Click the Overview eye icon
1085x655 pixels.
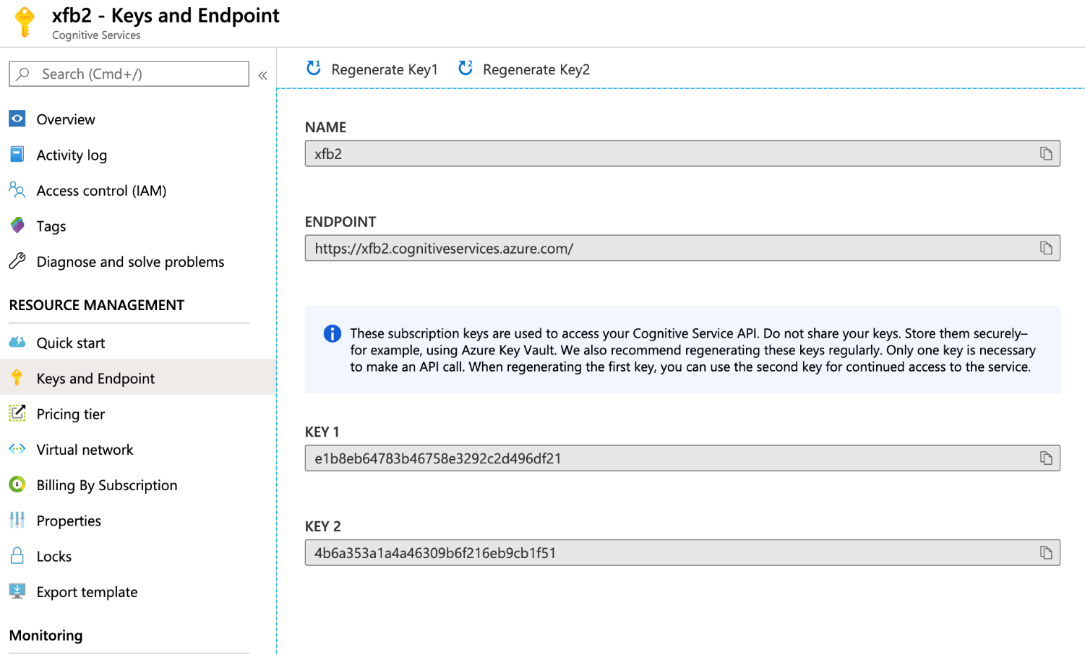pyautogui.click(x=17, y=119)
